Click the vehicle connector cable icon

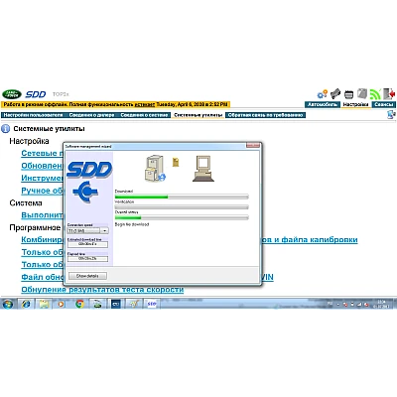coord(335,93)
